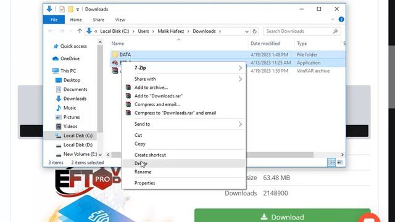Sort by the Name column header
The height and width of the screenshot is (222, 395).
click(118, 44)
